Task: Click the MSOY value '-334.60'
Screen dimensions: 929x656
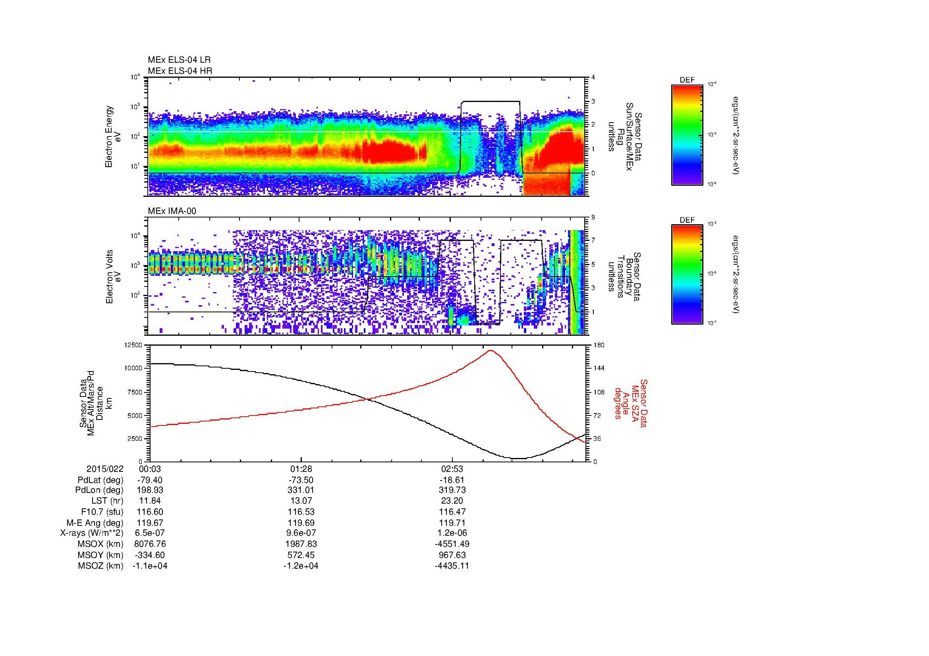Action: tap(150, 555)
